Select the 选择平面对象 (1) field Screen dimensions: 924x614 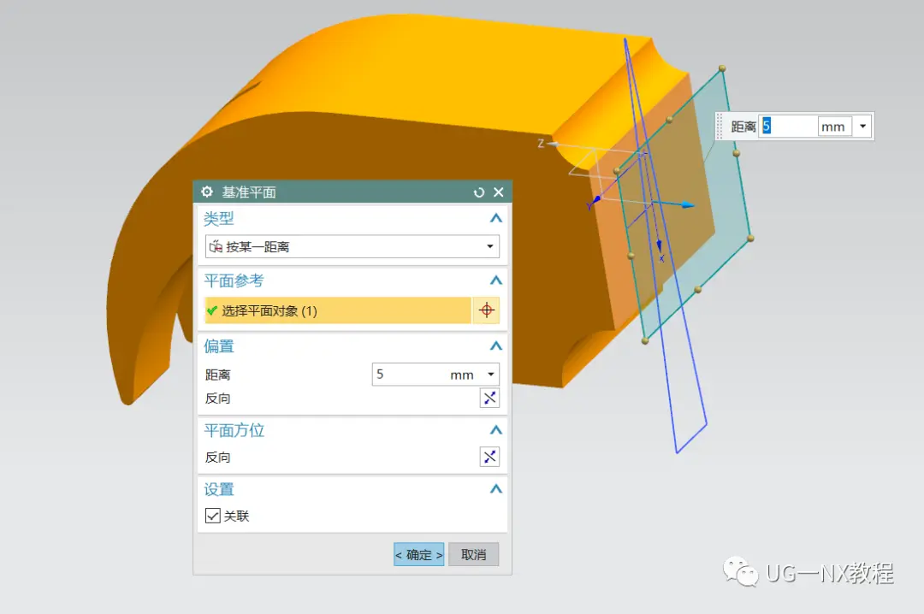pos(338,310)
